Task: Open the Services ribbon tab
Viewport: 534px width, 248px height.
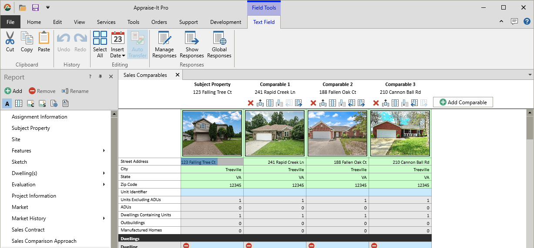Action: [106, 22]
